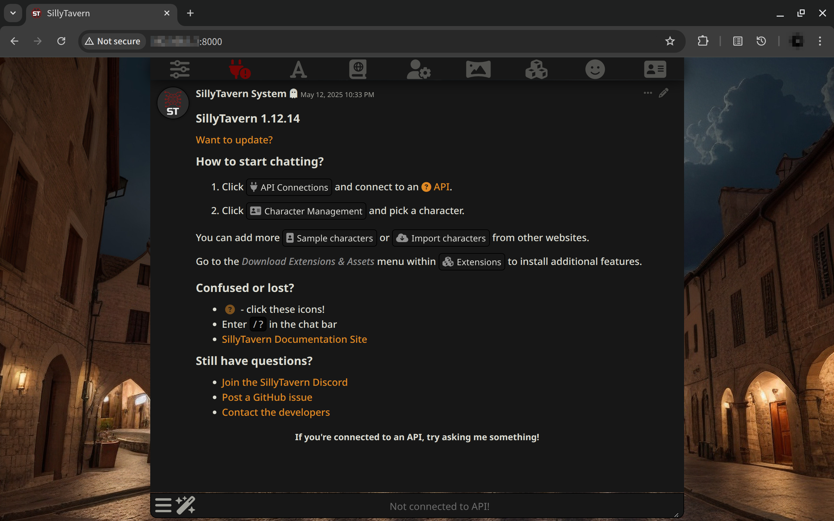Click SillyTavern System avatar image
The width and height of the screenshot is (834, 521).
(173, 103)
